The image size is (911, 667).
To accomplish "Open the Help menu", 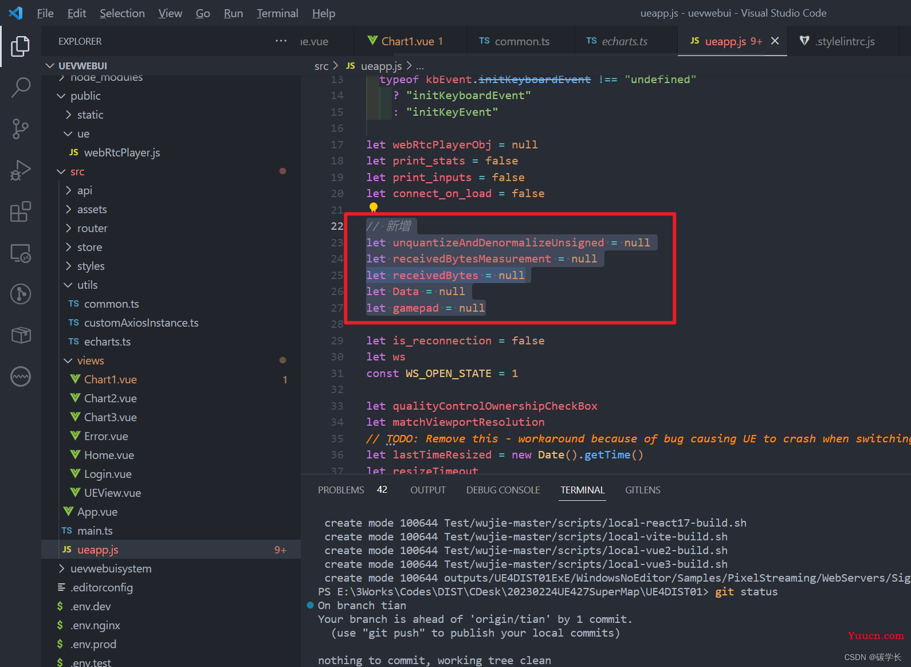I will coord(324,13).
